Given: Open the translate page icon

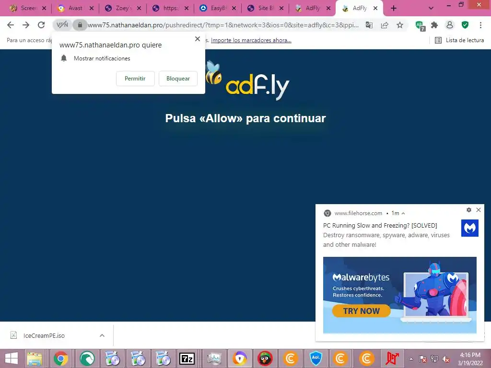Looking at the screenshot, I should 369,25.
